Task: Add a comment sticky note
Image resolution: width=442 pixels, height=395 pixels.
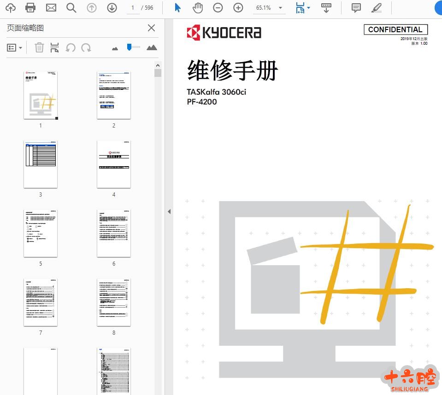Action: pyautogui.click(x=356, y=8)
